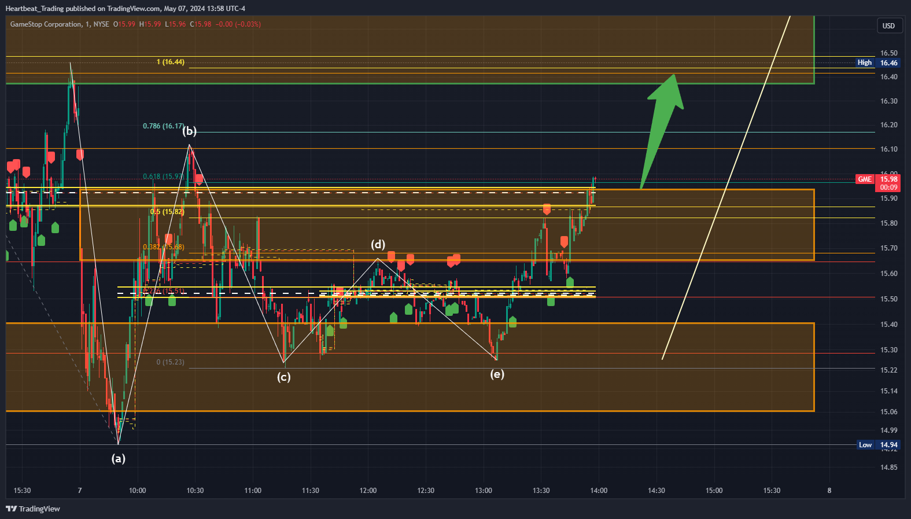The height and width of the screenshot is (519, 911).
Task: Click the TradingView logo
Action: click(33, 509)
